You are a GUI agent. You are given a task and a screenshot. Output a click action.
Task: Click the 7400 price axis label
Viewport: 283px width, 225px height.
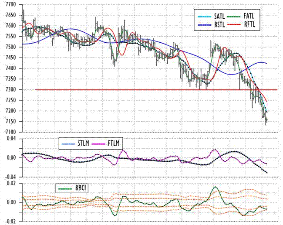10,68
